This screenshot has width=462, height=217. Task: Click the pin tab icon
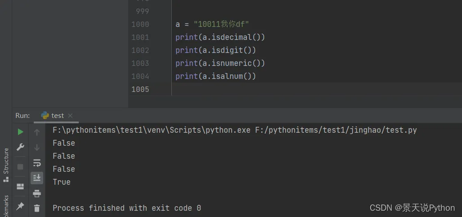click(x=20, y=206)
